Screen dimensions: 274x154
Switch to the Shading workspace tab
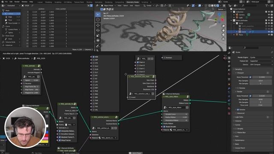(x=89, y=2)
